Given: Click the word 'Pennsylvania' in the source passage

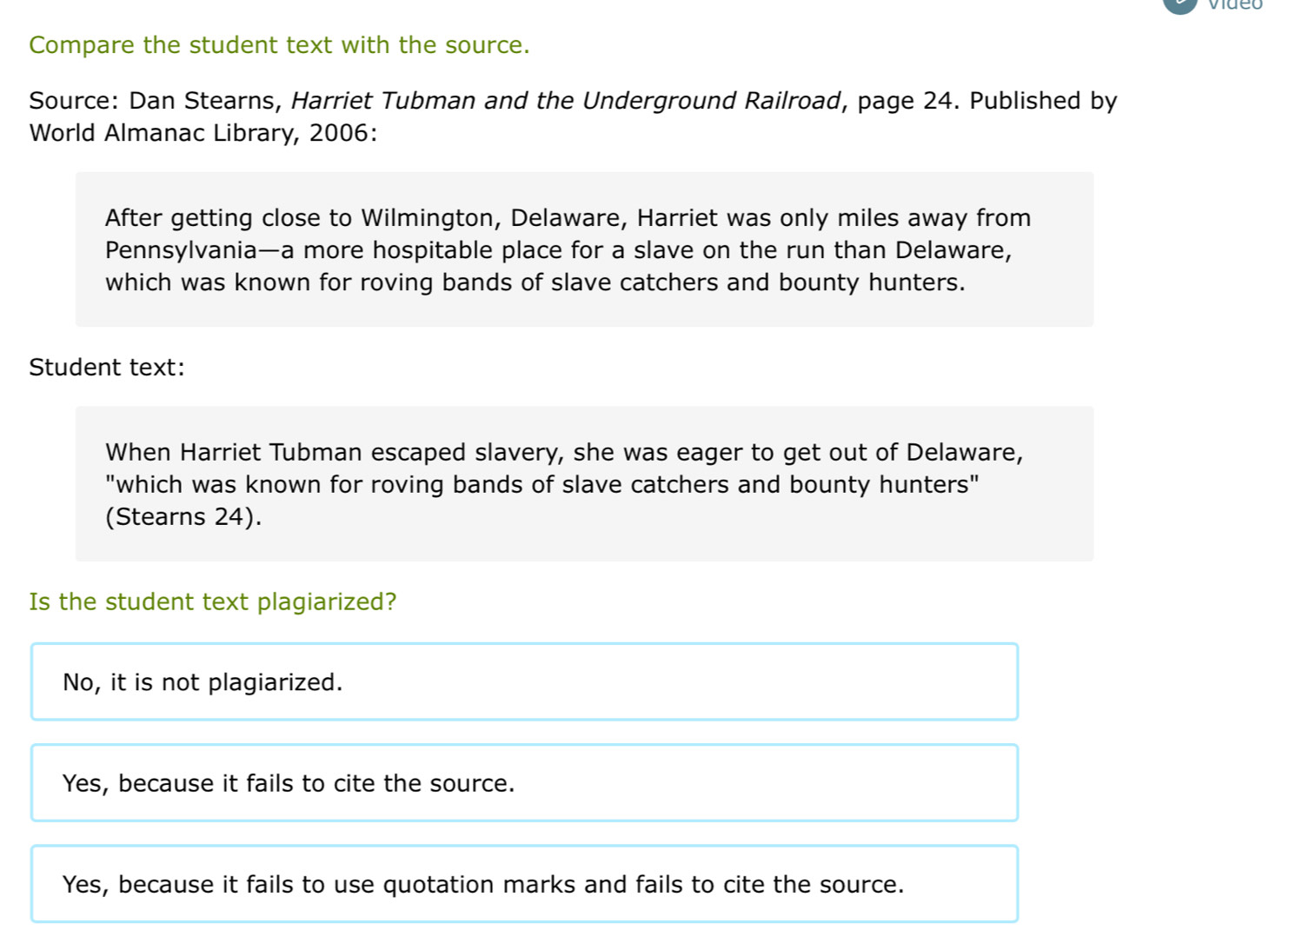Looking at the screenshot, I should pyautogui.click(x=182, y=251).
